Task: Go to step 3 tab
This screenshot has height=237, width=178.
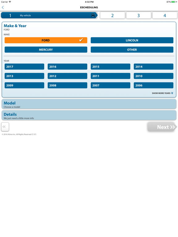Action: point(139,15)
